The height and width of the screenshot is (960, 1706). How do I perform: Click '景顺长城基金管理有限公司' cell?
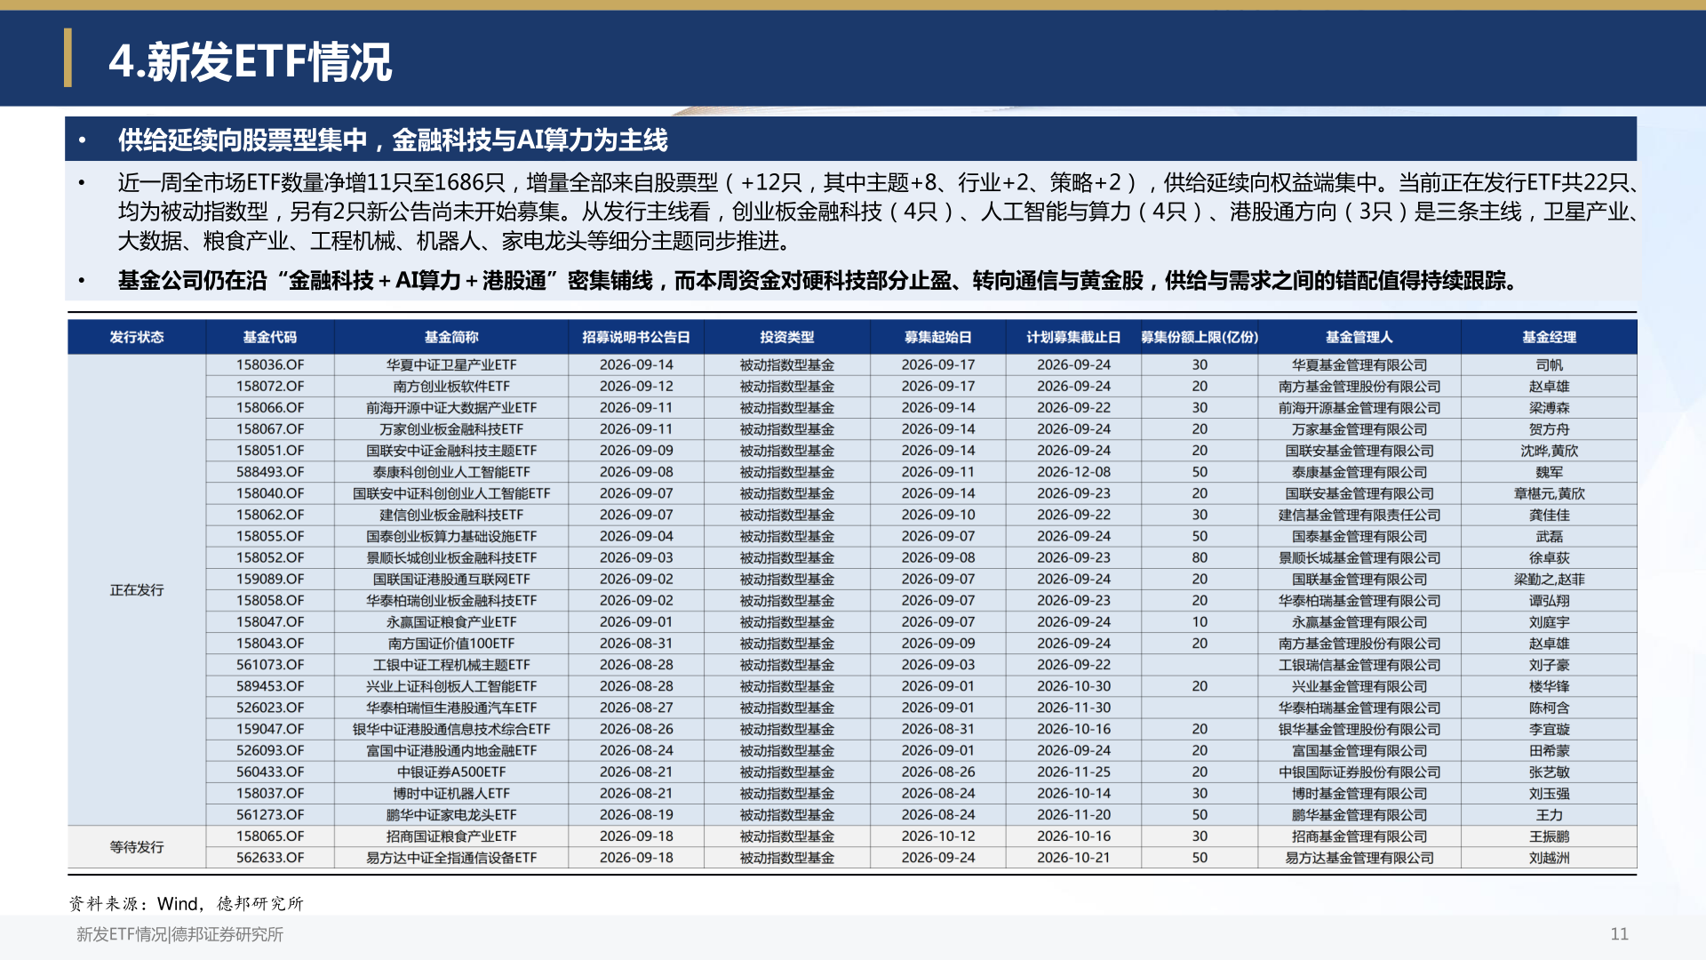click(x=1359, y=557)
